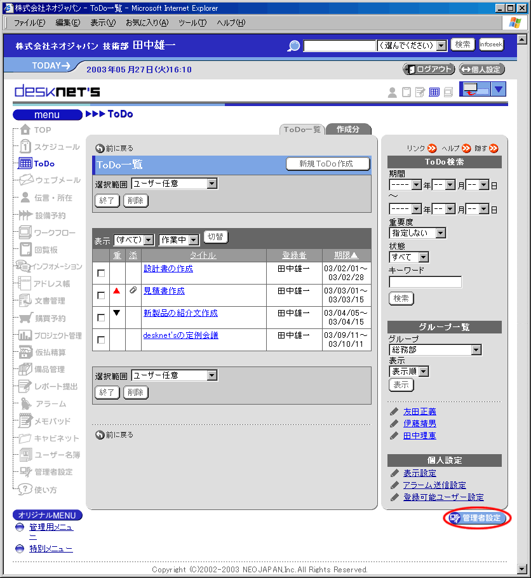Click the 新規ToDo作成 button
Viewport: 531px width, 578px height.
pos(328,164)
